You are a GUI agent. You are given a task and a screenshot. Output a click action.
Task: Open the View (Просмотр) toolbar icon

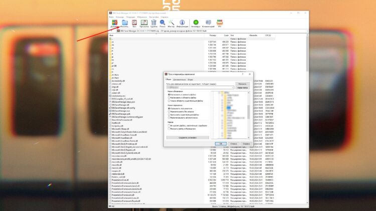[x=144, y=23]
